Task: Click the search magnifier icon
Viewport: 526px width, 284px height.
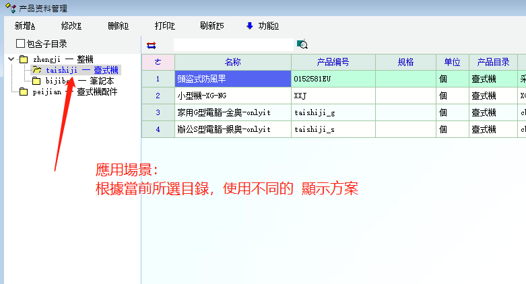Action: pyautogui.click(x=302, y=45)
